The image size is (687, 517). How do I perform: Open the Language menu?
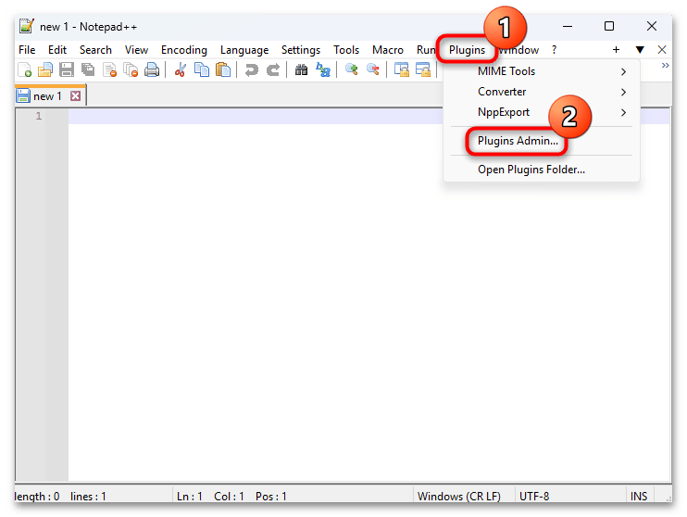coord(244,50)
